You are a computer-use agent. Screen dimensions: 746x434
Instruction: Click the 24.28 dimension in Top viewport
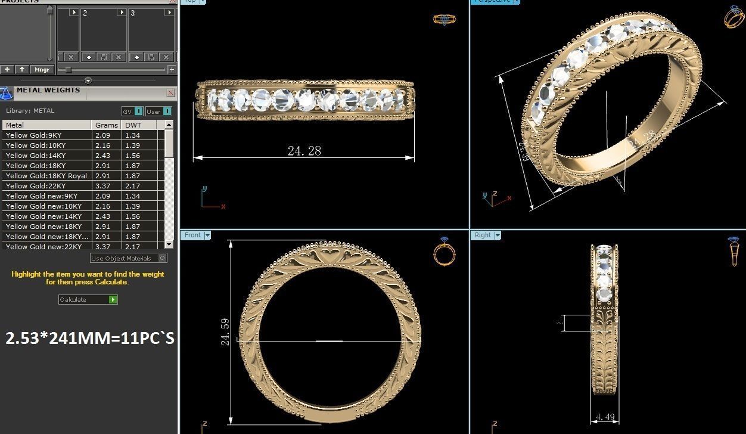coord(304,151)
